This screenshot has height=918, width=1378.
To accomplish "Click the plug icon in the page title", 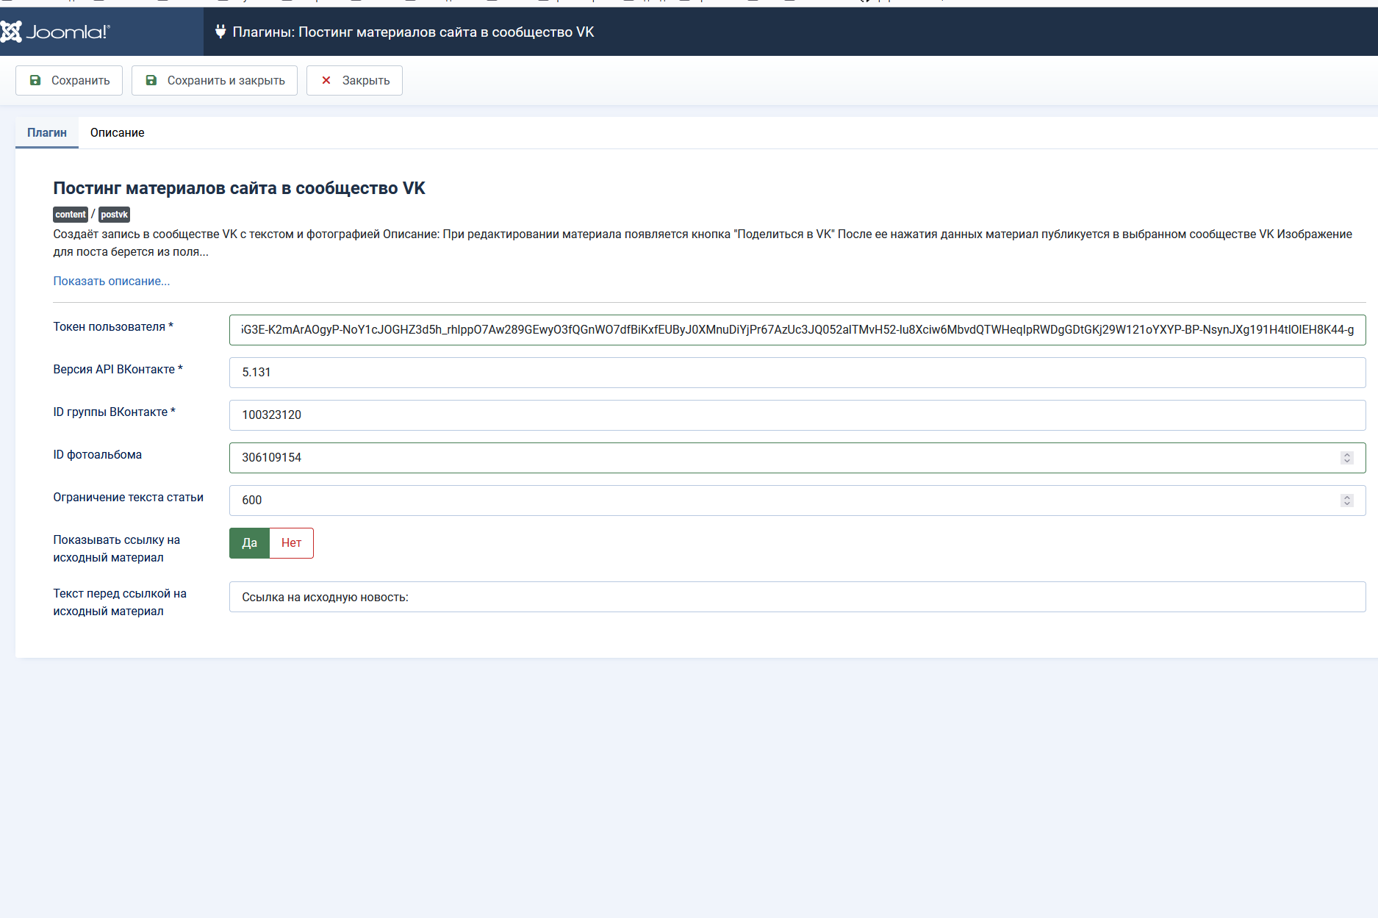I will (220, 32).
